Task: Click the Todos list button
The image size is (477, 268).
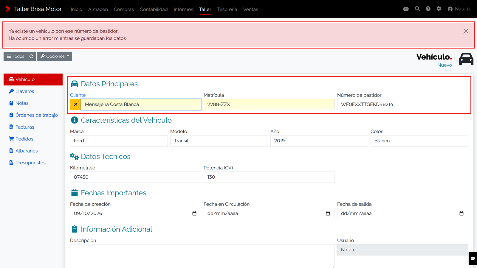Action: [16, 56]
